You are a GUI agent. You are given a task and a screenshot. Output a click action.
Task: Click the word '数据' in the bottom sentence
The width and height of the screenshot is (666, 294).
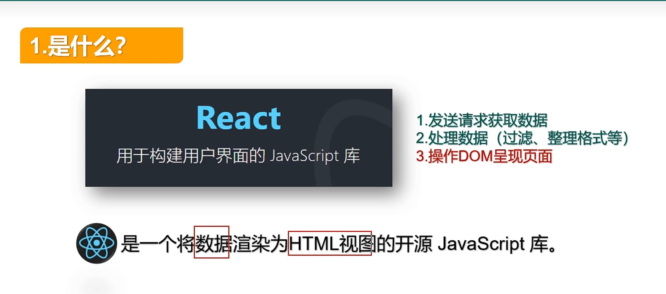point(213,244)
